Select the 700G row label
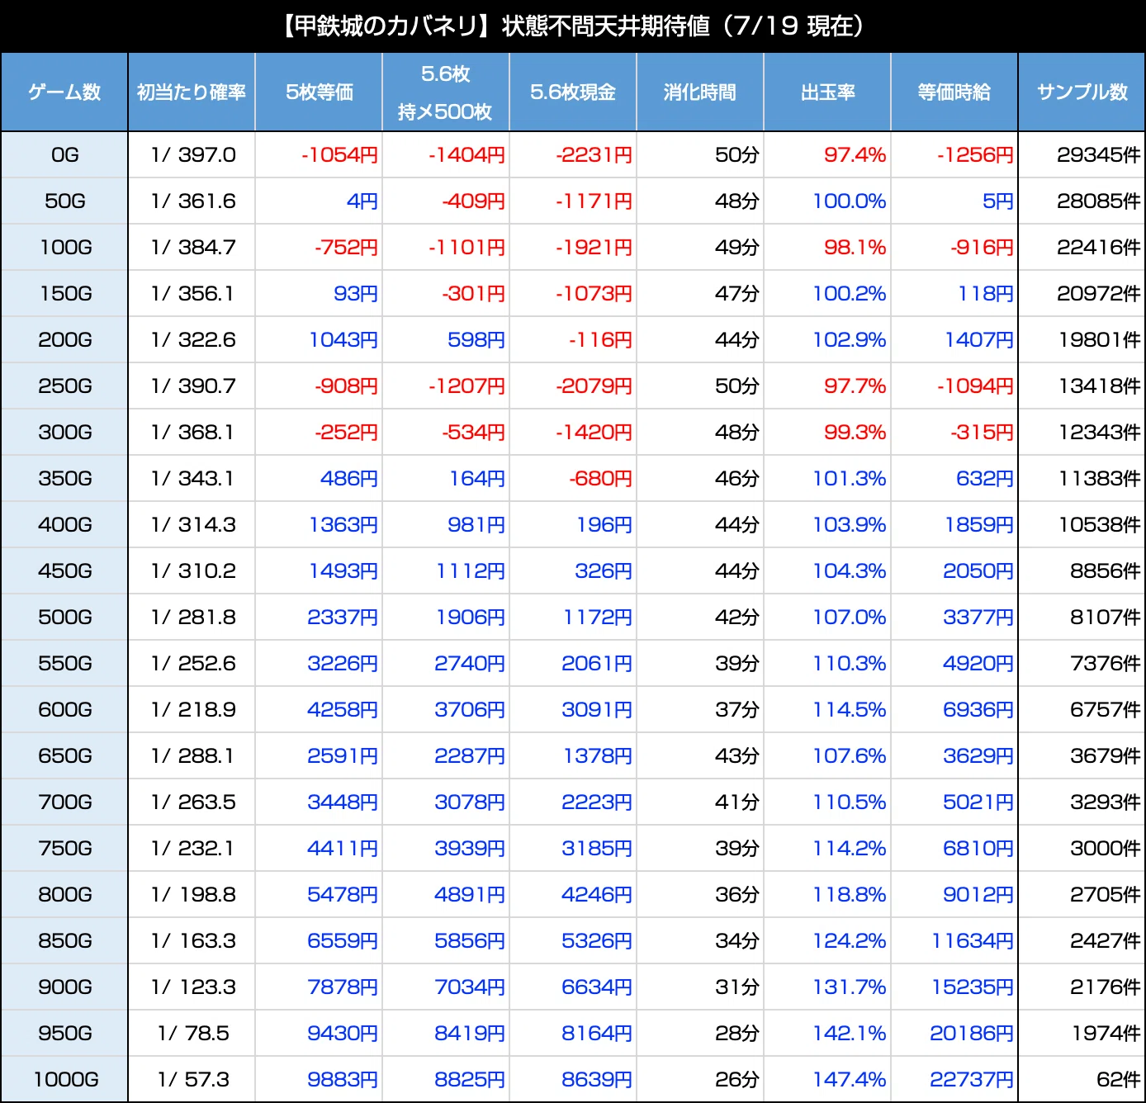This screenshot has height=1103, width=1146. point(64,802)
